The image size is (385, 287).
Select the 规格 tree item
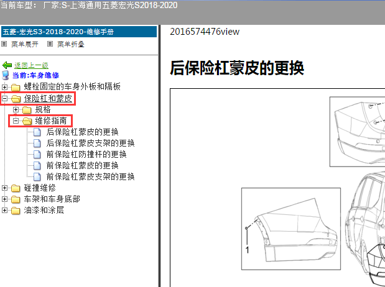[43, 109]
